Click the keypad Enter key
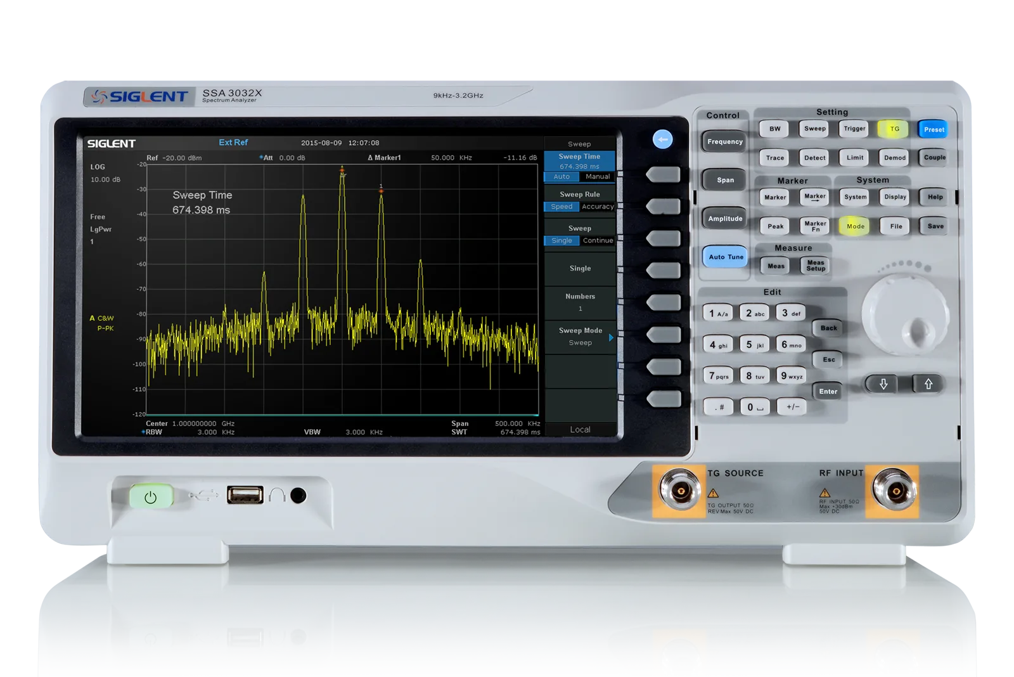Image resolution: width=1014 pixels, height=677 pixels. point(828,391)
